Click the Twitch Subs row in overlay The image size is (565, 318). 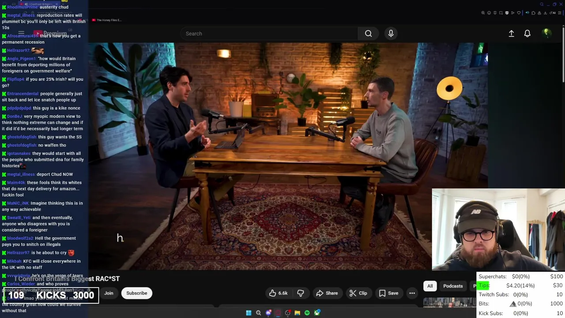(x=521, y=295)
